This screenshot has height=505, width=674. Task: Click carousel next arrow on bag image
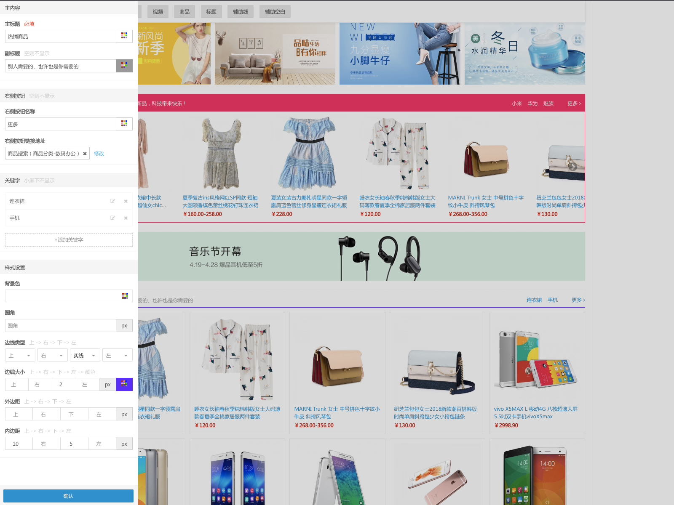[x=572, y=167]
